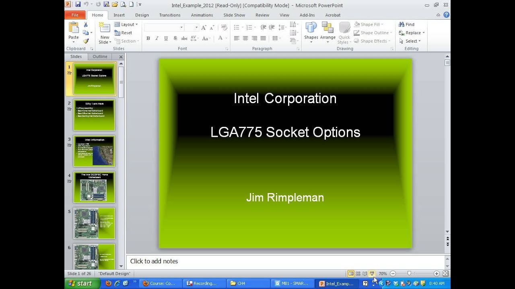Toggle Italic formatting
515x289 pixels.
coord(157,39)
